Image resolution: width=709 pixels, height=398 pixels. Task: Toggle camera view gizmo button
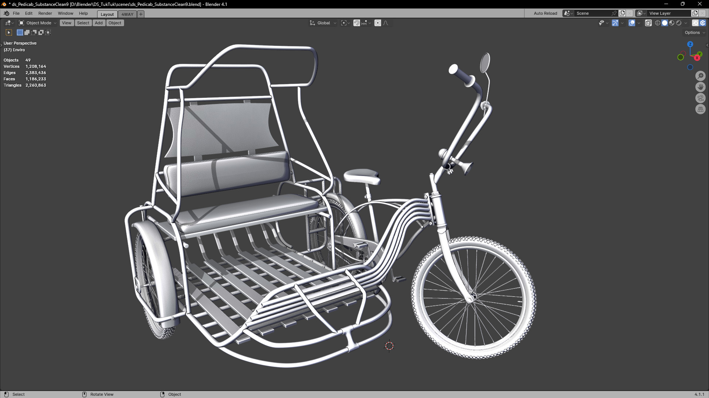[701, 98]
